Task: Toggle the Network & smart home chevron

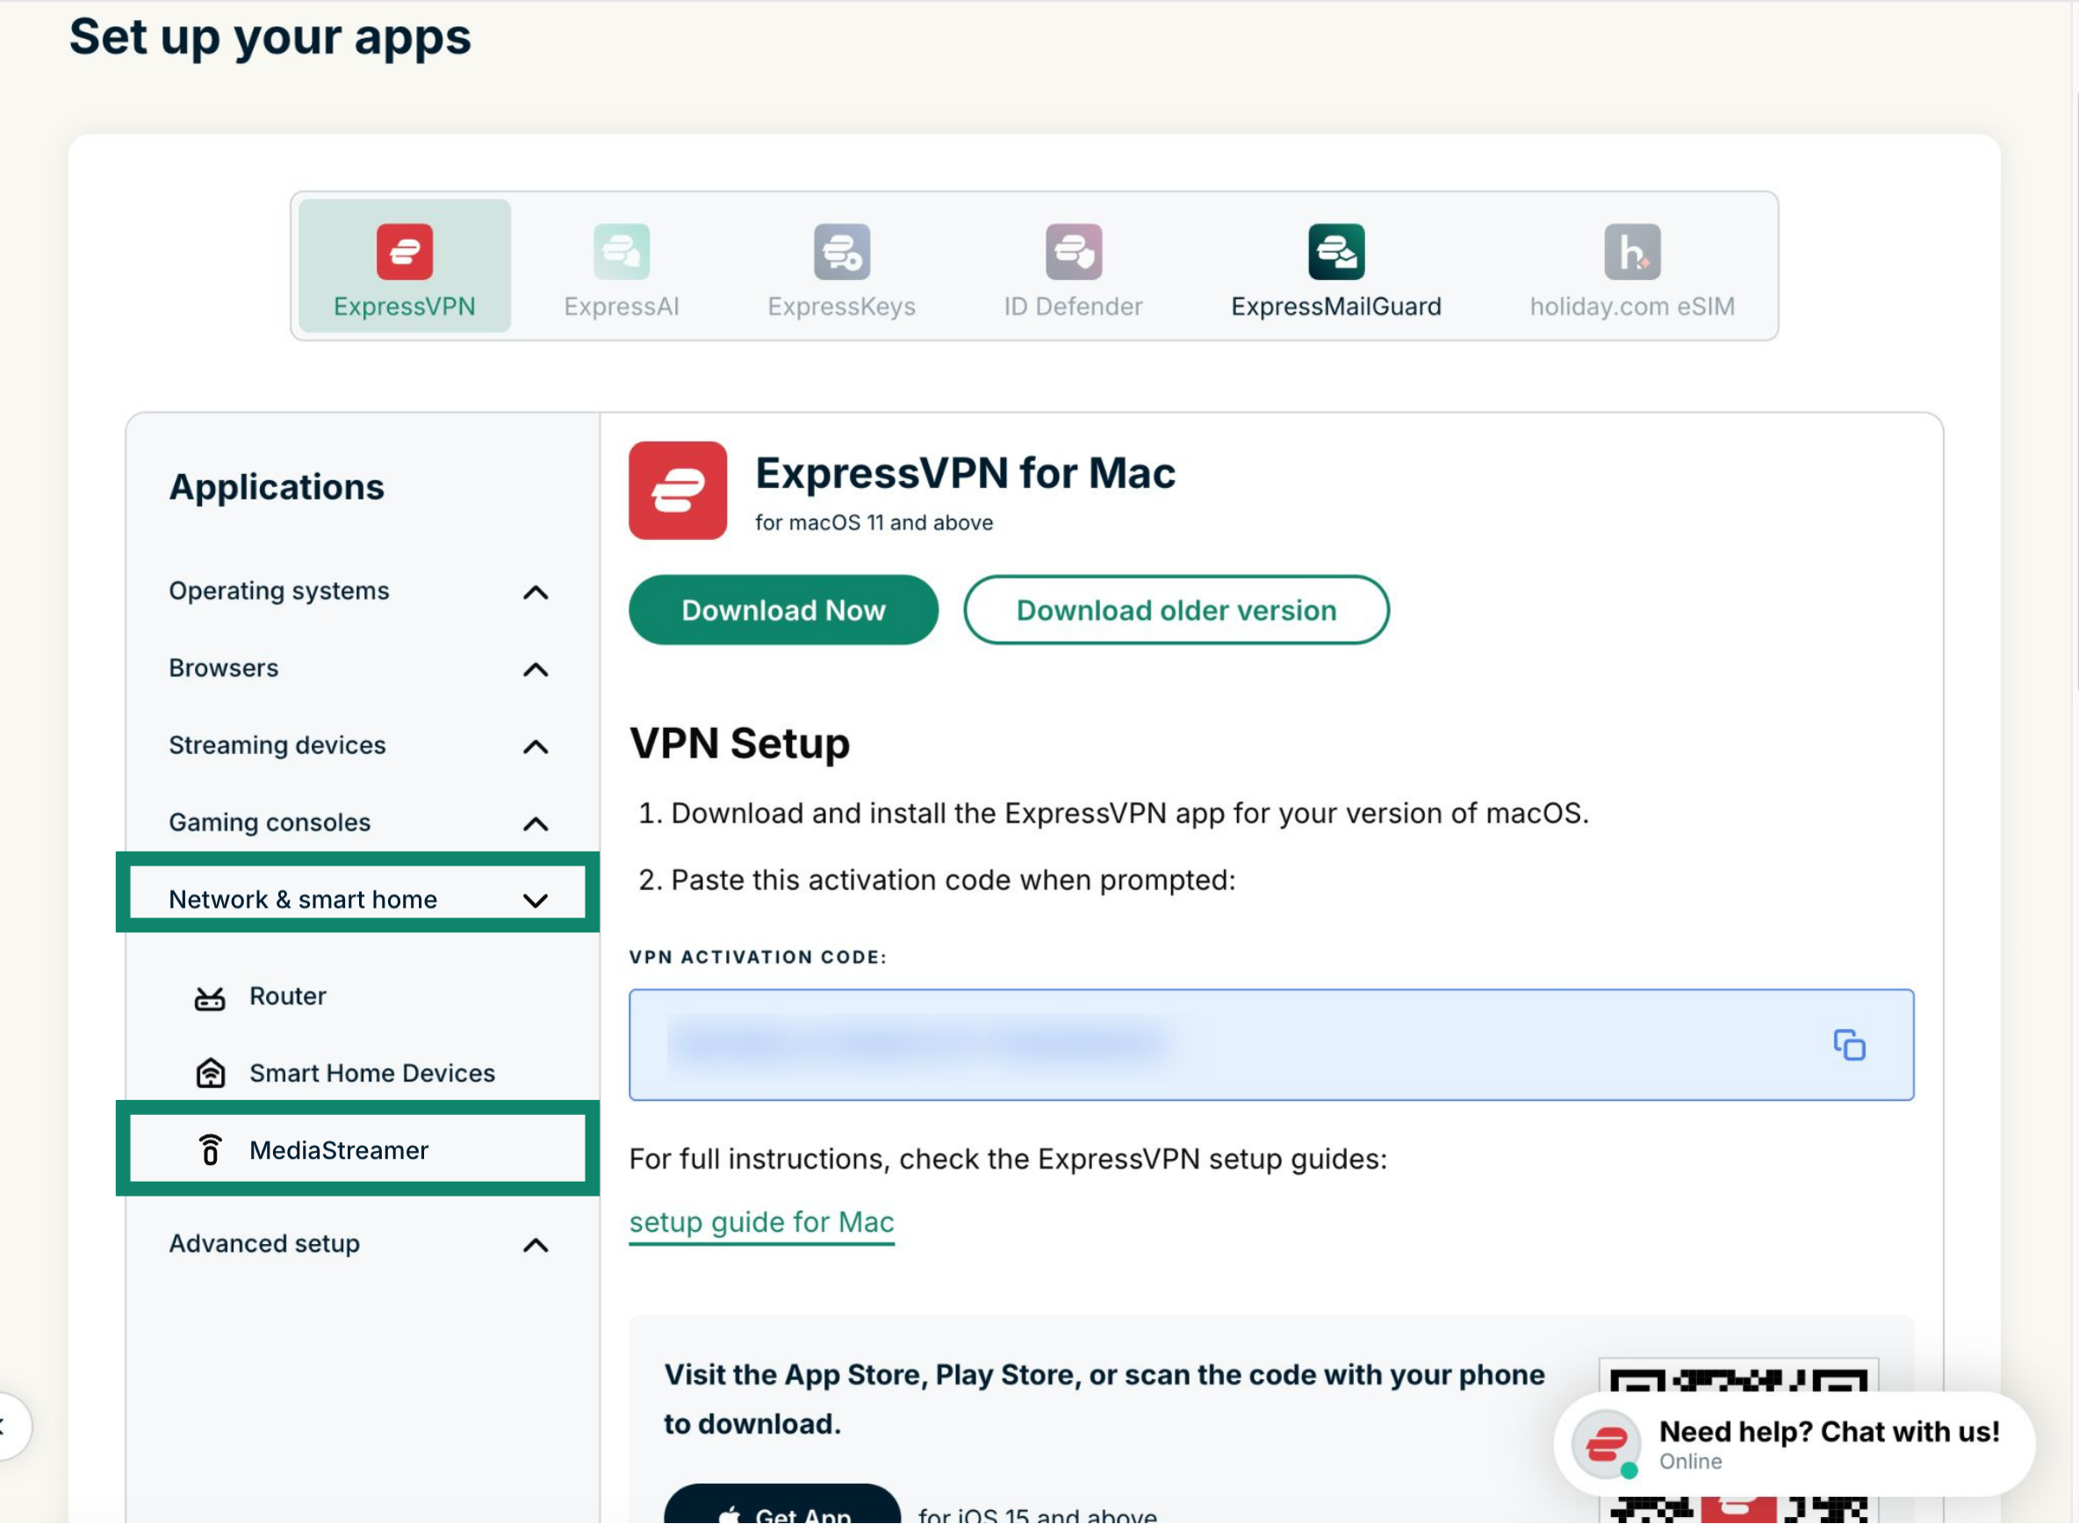Action: 535,901
